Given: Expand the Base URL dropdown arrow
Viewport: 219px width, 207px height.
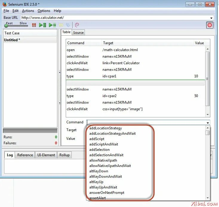Looking at the screenshot, I should click(211, 18).
